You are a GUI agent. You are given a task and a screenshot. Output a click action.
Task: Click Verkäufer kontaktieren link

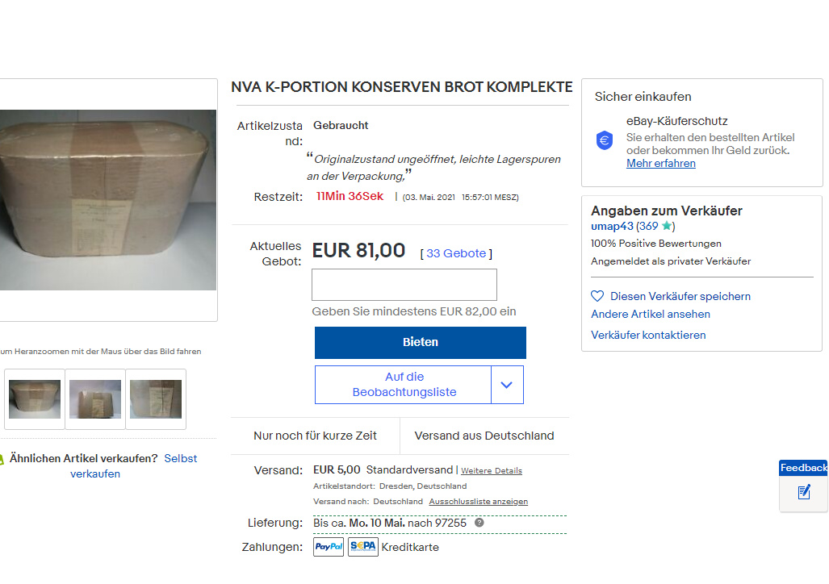[x=648, y=335]
